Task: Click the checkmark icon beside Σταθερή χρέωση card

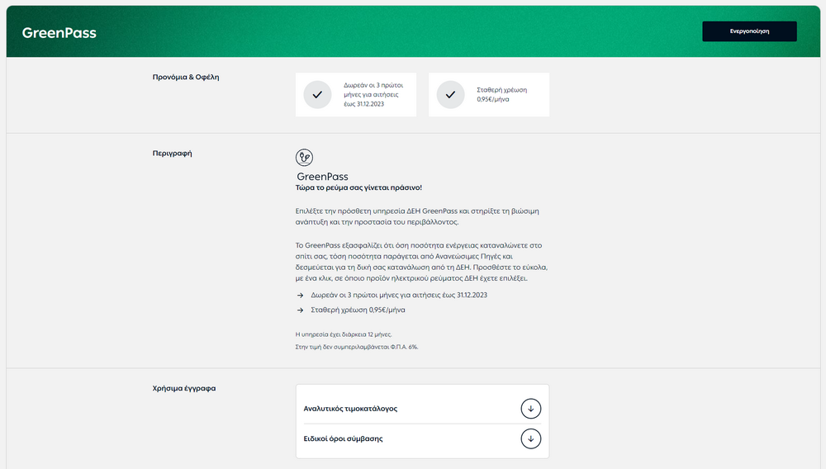Action: coord(450,95)
